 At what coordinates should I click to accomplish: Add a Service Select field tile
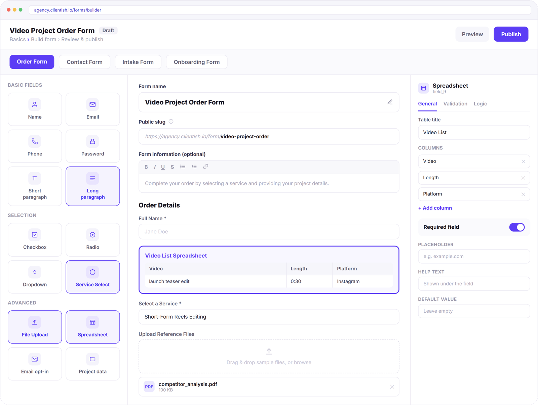[x=92, y=277]
